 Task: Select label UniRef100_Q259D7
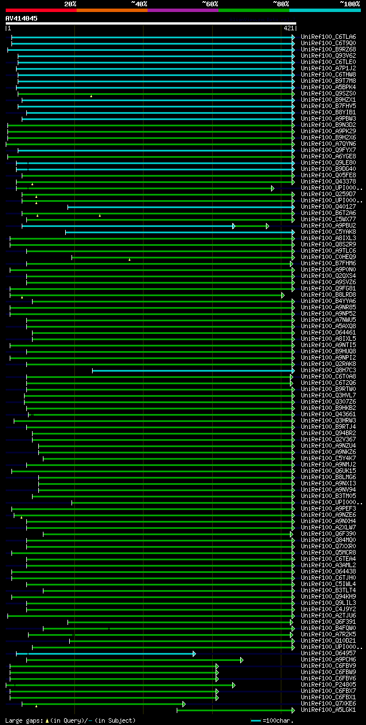click(328, 194)
